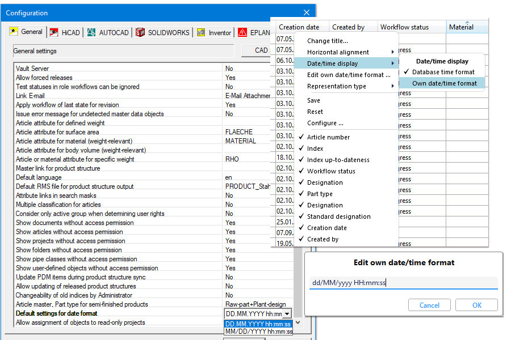Click the MATERIAL attribute value

coord(241,141)
